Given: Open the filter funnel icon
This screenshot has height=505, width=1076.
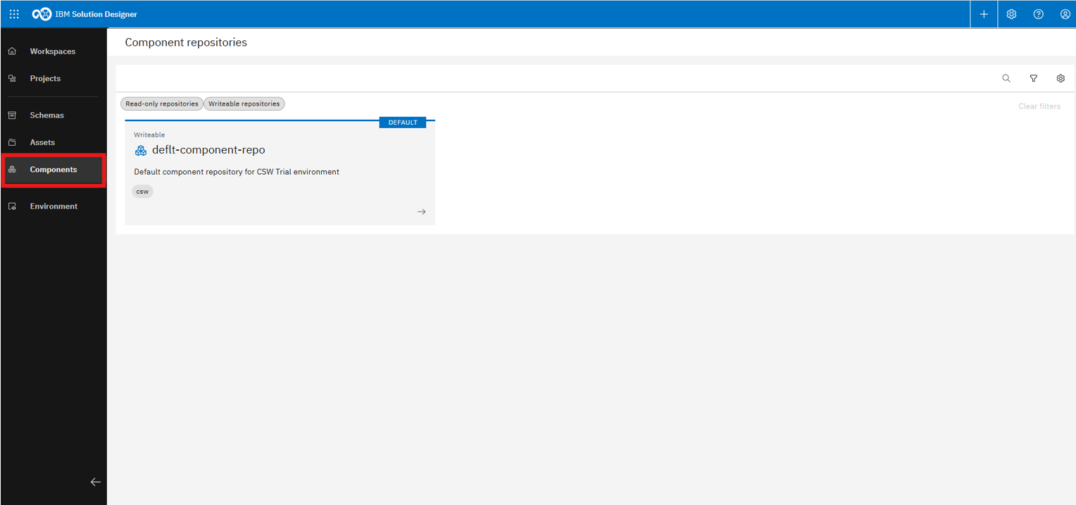Looking at the screenshot, I should point(1033,78).
